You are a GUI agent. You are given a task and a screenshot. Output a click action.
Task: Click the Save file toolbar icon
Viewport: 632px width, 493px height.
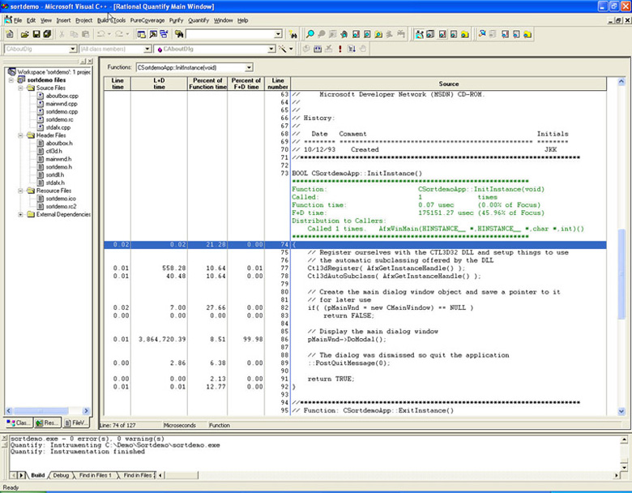pos(36,34)
